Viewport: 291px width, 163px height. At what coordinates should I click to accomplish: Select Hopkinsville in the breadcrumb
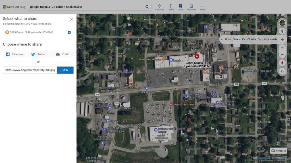(270, 39)
